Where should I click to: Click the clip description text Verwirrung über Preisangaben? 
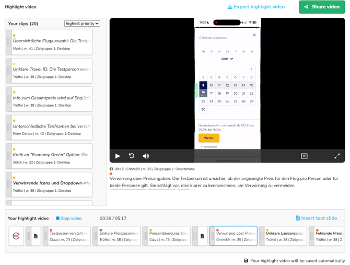point(224,182)
